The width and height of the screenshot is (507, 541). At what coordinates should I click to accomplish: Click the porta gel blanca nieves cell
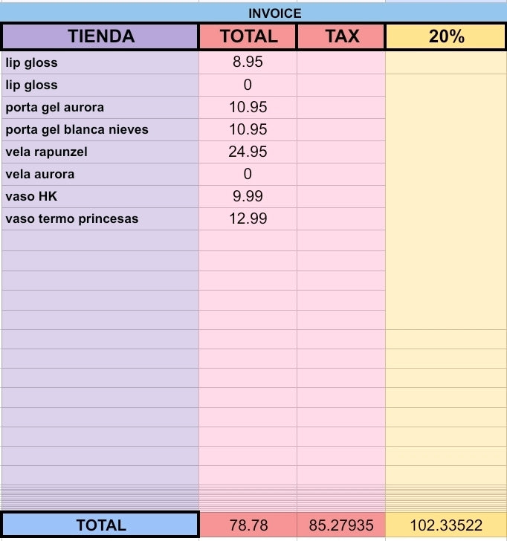[100, 130]
